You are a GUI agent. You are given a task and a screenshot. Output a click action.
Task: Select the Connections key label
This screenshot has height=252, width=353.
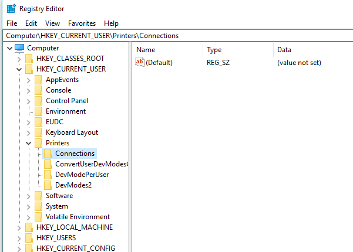pyautogui.click(x=75, y=154)
